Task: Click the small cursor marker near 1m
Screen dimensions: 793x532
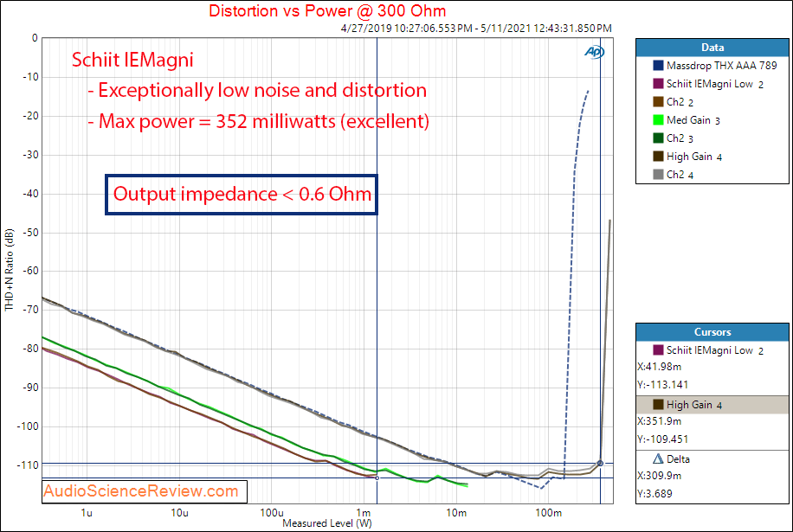Action: (x=377, y=478)
